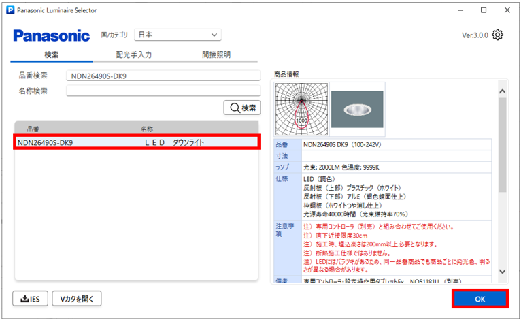Select the NDN26490S-DK9 result row
Screen dimensions: 521x322
click(x=136, y=142)
